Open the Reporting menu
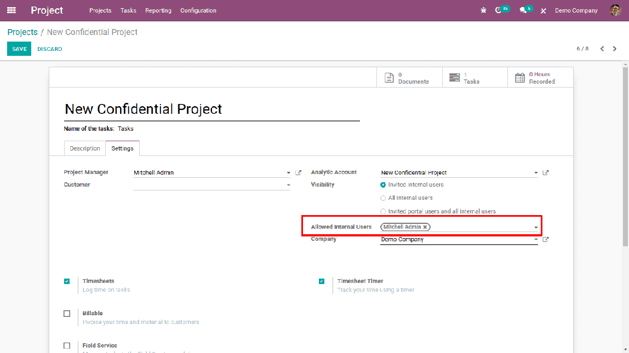 coord(158,10)
